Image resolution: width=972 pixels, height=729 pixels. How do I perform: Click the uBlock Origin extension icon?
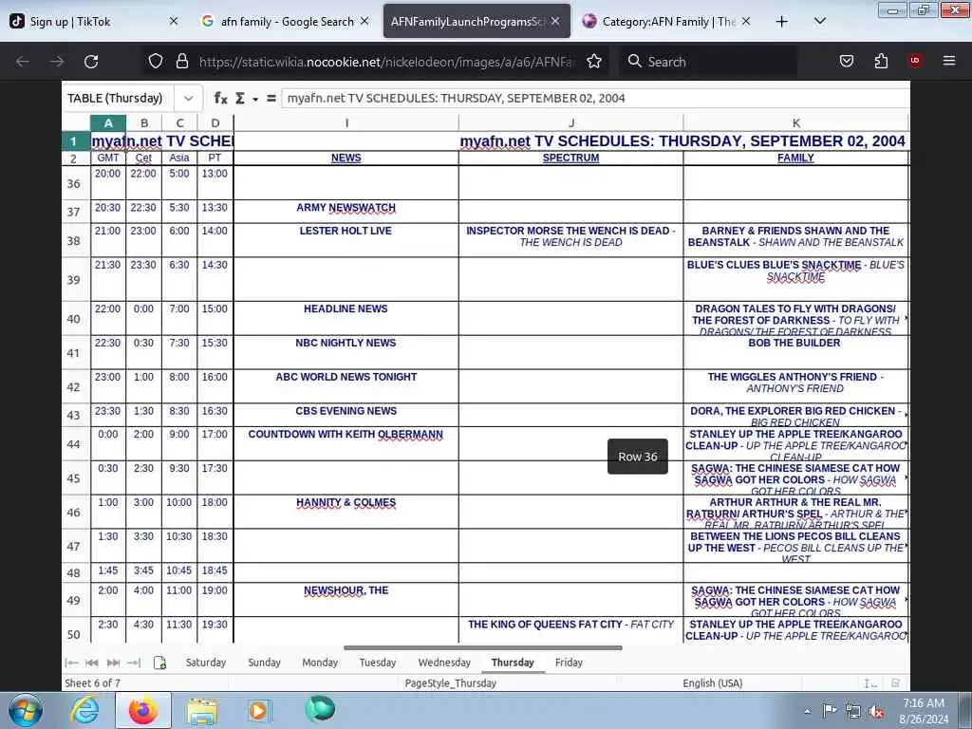915,61
